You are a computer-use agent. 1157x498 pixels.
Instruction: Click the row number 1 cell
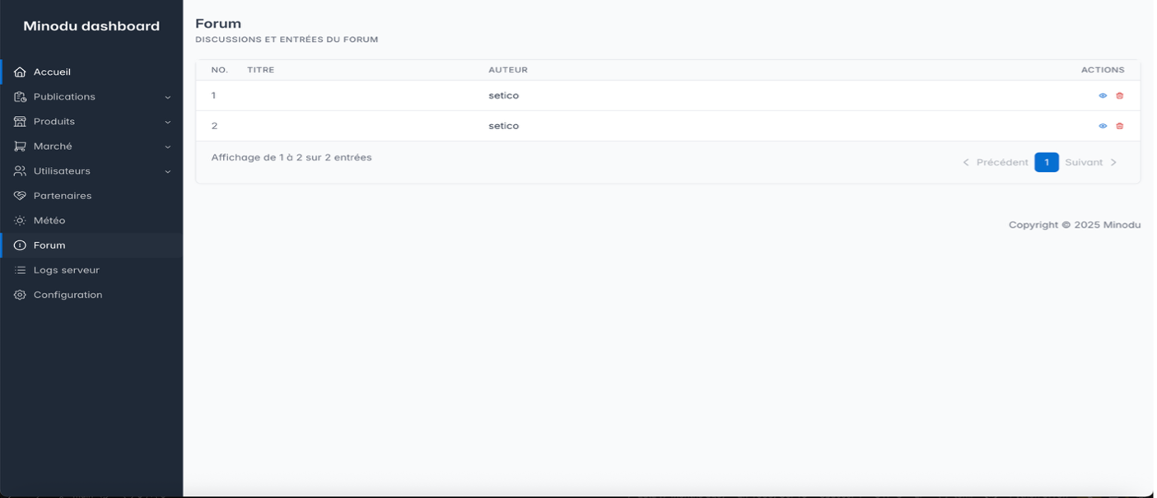point(214,95)
